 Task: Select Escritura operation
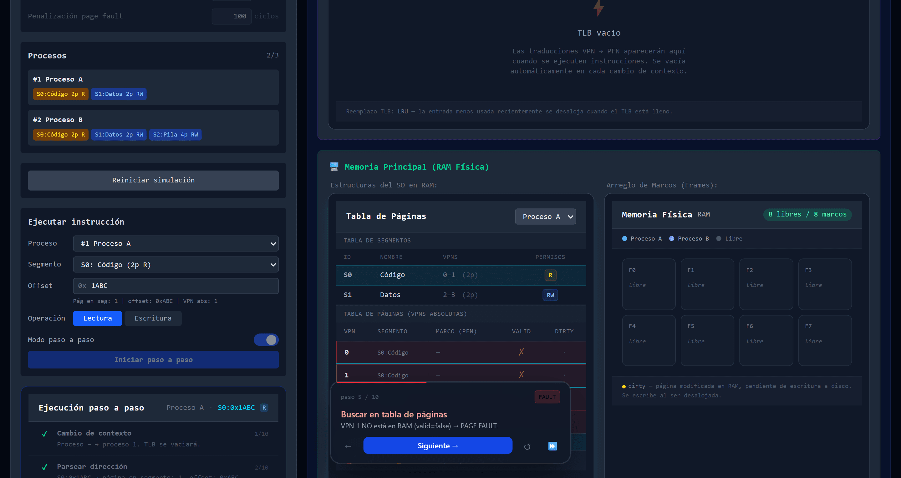(x=153, y=318)
